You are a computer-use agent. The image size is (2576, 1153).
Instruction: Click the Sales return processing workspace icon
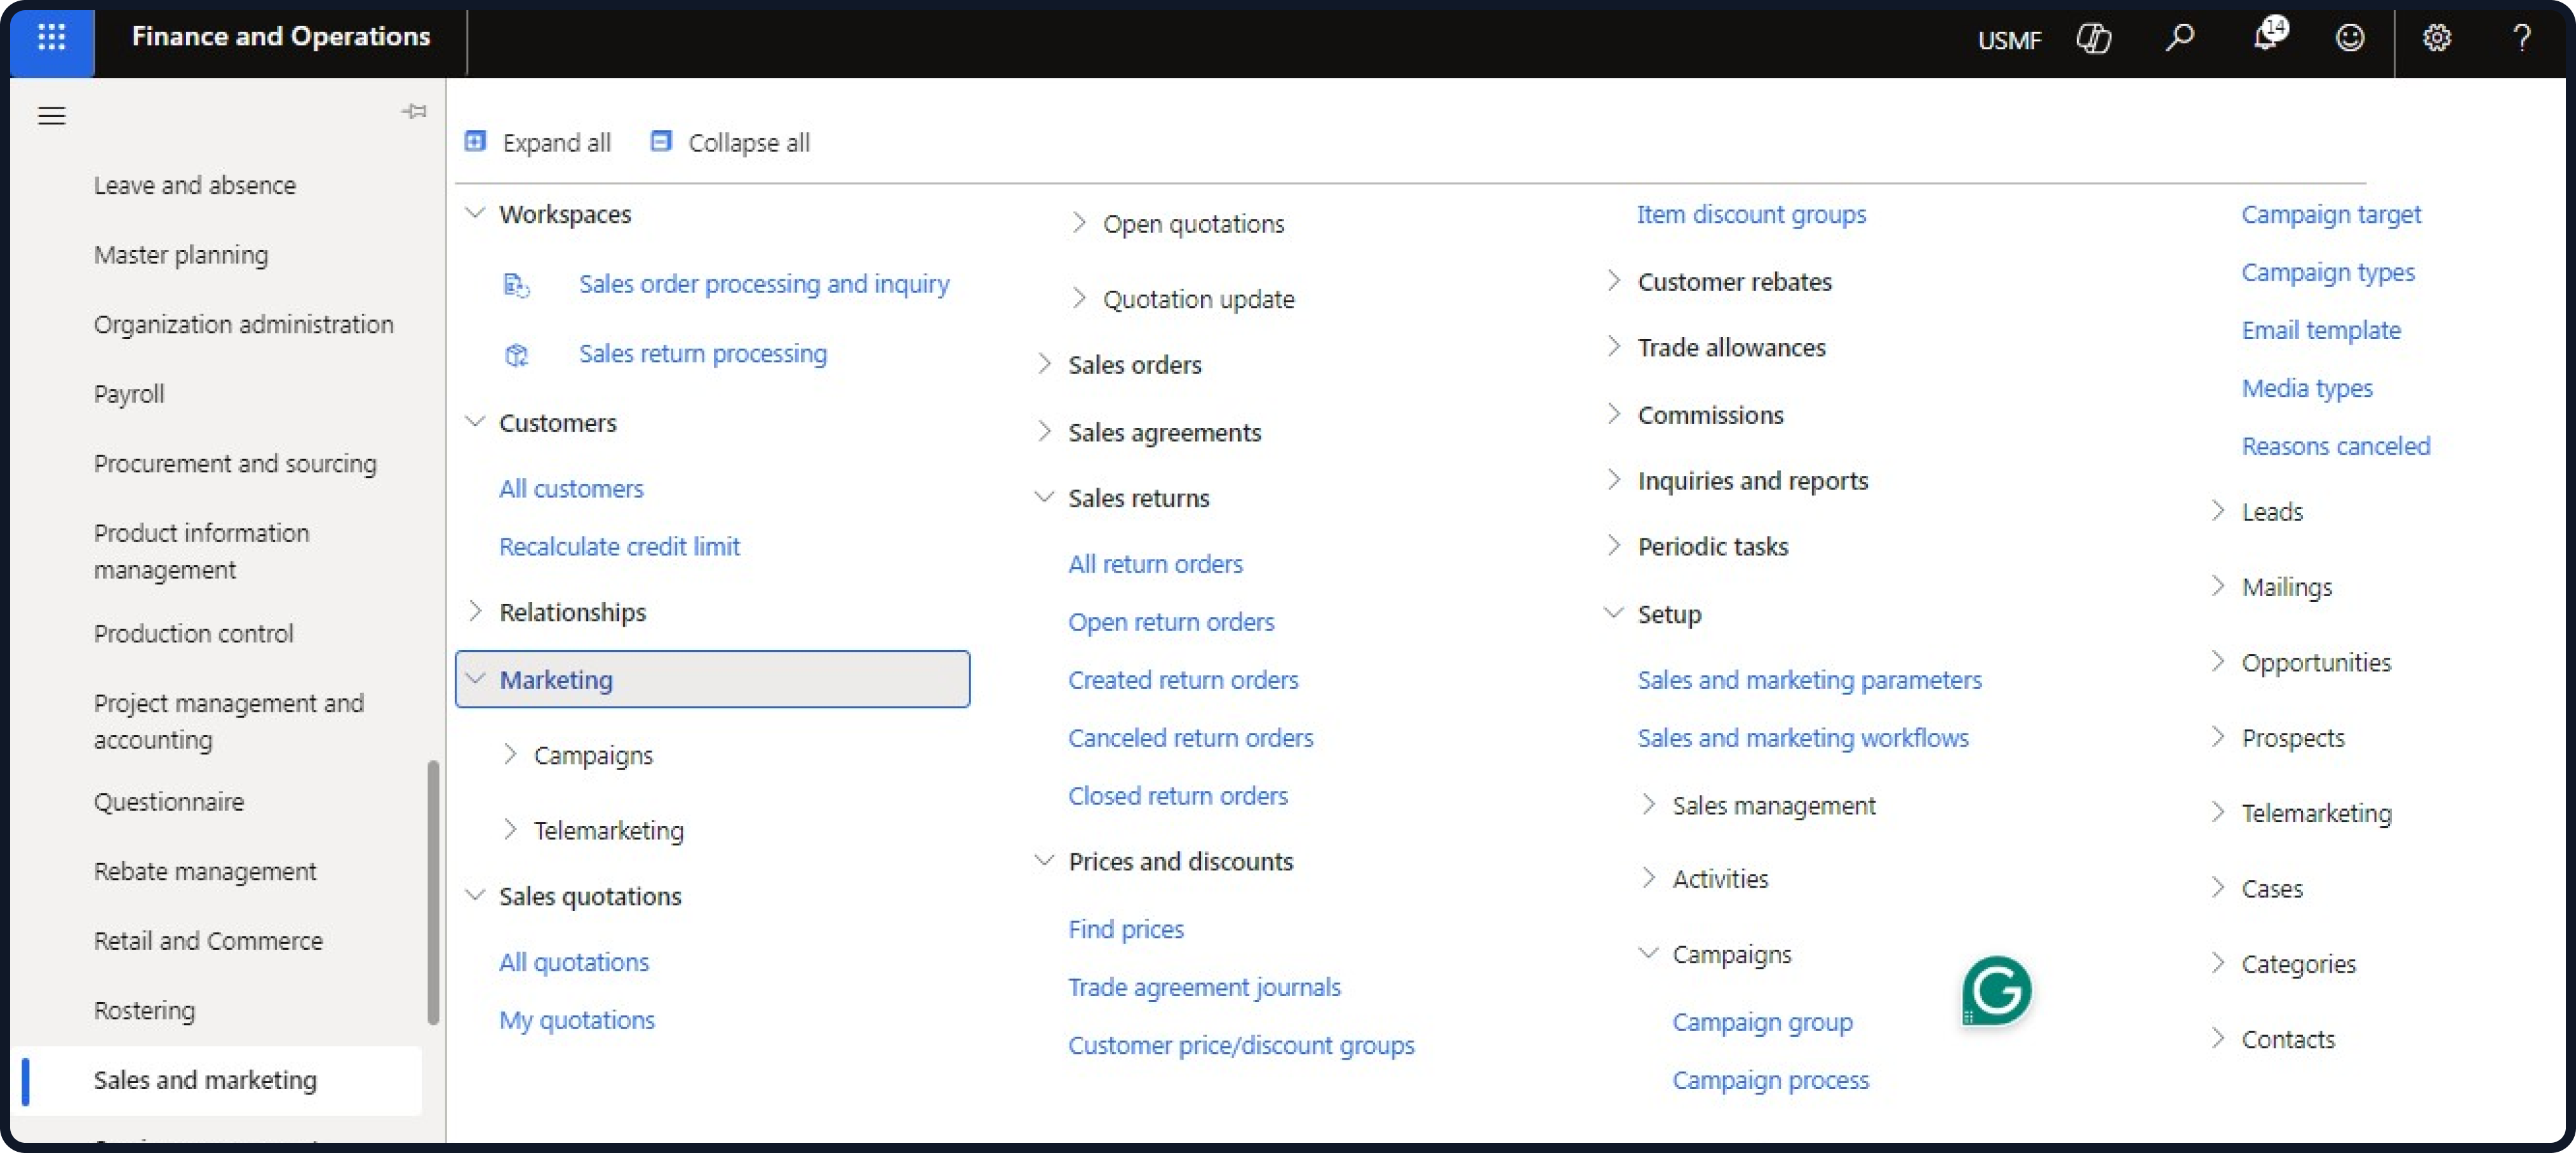click(516, 354)
